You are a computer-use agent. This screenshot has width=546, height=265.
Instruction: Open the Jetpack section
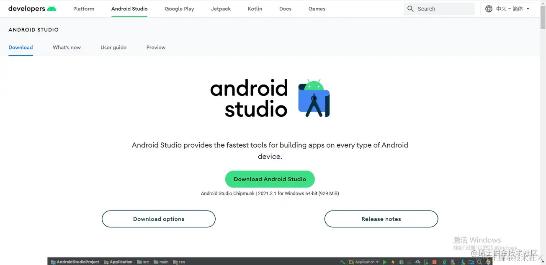(x=221, y=9)
